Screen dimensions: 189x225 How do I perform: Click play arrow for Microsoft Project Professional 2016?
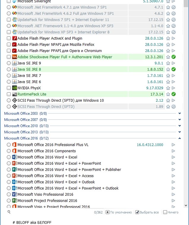click(174, 200)
